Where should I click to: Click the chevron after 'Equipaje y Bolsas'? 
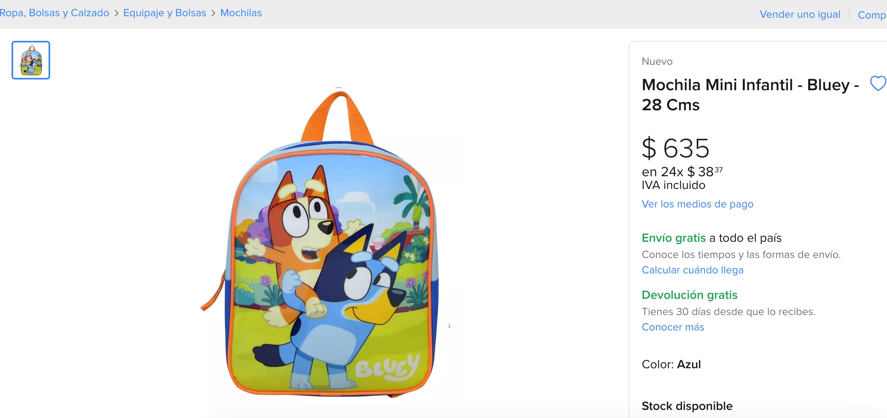pyautogui.click(x=212, y=12)
